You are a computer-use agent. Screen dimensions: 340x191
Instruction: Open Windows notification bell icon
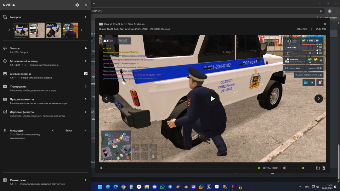point(336,187)
